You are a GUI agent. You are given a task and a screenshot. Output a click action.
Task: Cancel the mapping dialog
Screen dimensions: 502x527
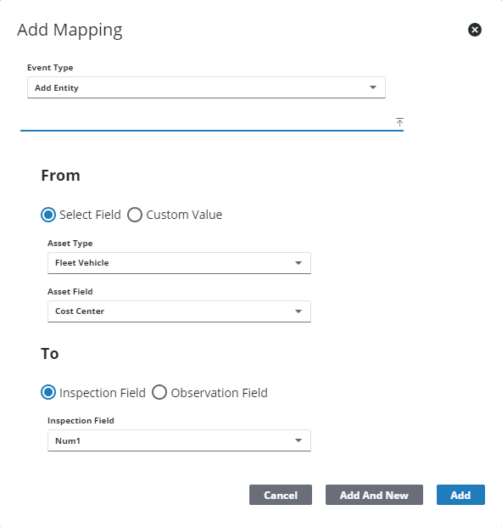tap(281, 495)
